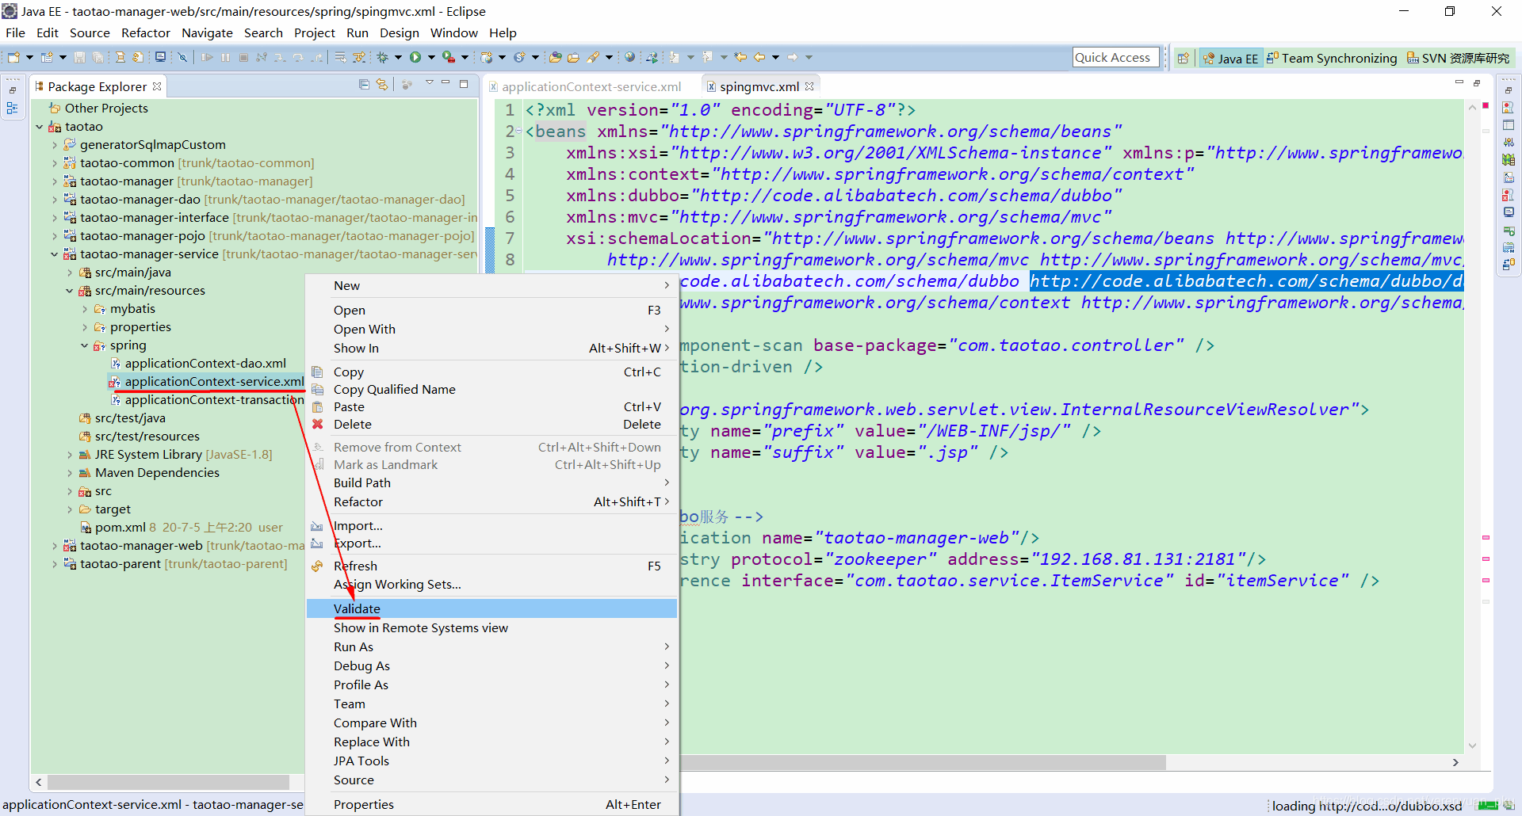Select Copy Qualified Name menu entry
1522x816 pixels.
click(491, 389)
